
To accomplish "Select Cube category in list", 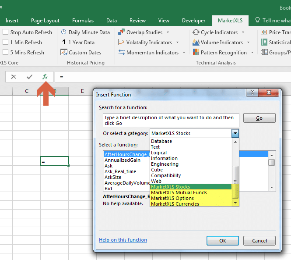I will [191, 170].
